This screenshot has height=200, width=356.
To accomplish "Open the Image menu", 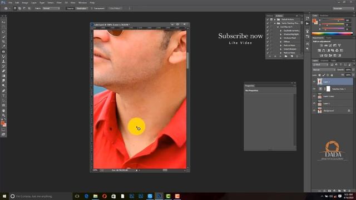I will point(25,3).
